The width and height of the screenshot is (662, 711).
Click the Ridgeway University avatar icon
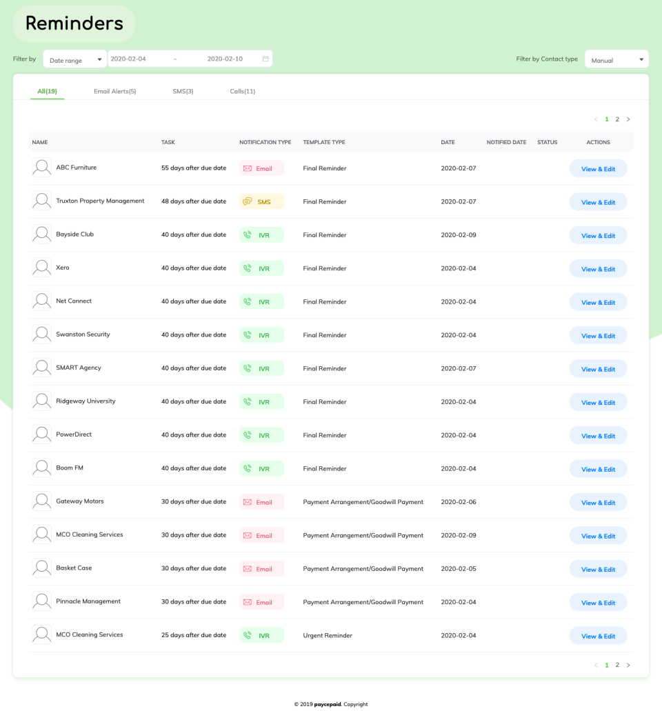point(41,401)
